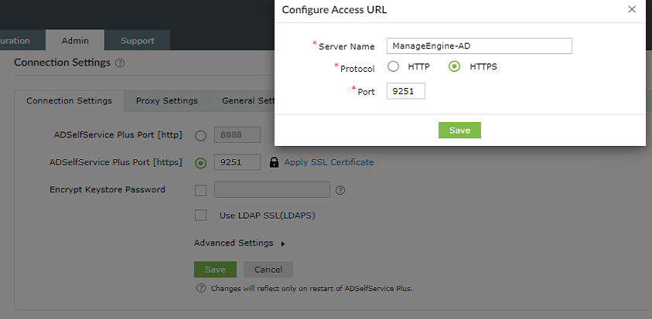The image size is (652, 319).
Task: Select the ADSelfService Plus Port http radio
Action: (201, 136)
